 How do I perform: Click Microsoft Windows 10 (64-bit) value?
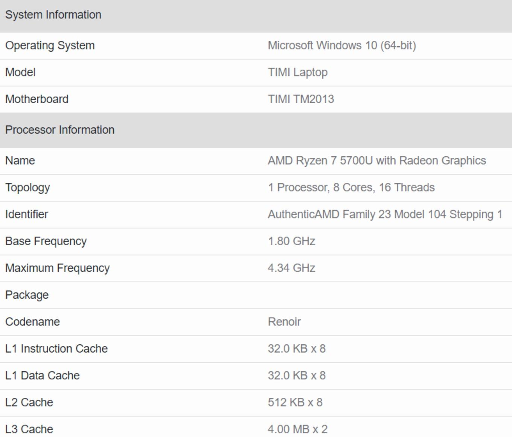pyautogui.click(x=342, y=46)
